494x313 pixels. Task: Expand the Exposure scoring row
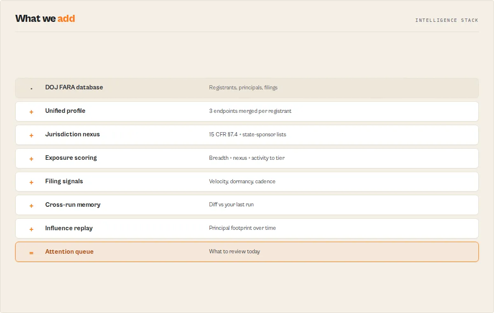247,158
